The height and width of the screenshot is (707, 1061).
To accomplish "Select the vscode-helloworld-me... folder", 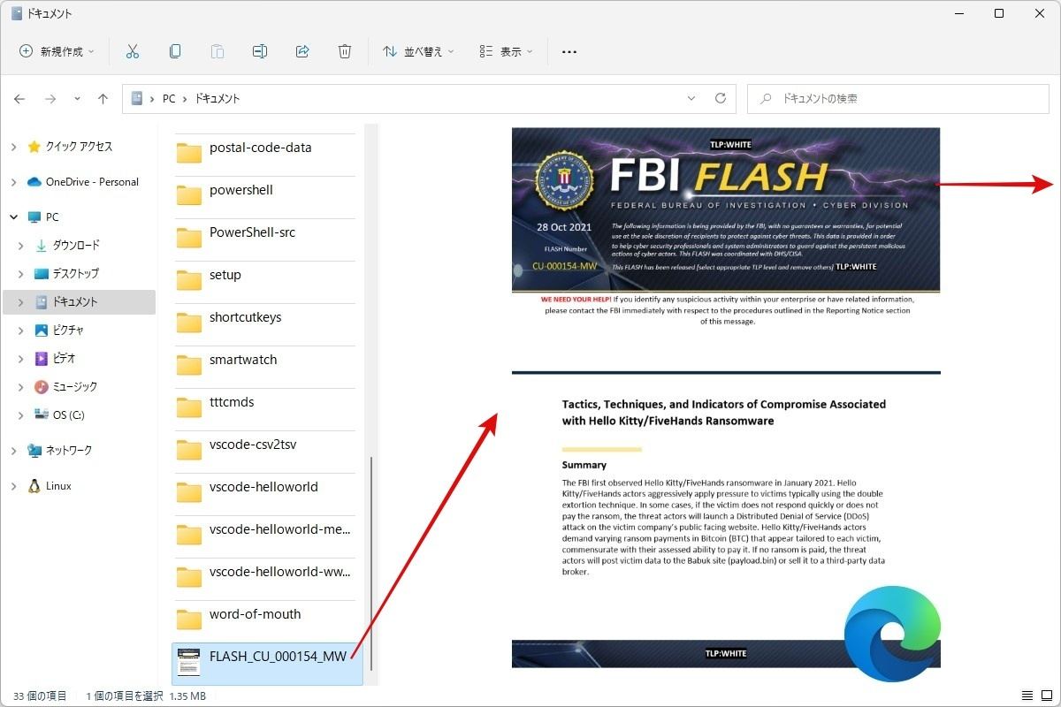I will (x=264, y=534).
